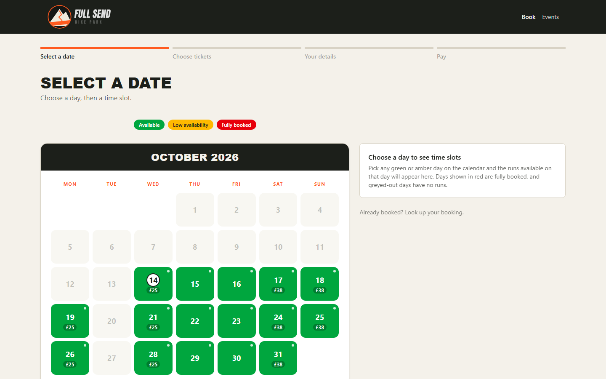Select Friday 23 October
This screenshot has height=379, width=606.
click(237, 321)
